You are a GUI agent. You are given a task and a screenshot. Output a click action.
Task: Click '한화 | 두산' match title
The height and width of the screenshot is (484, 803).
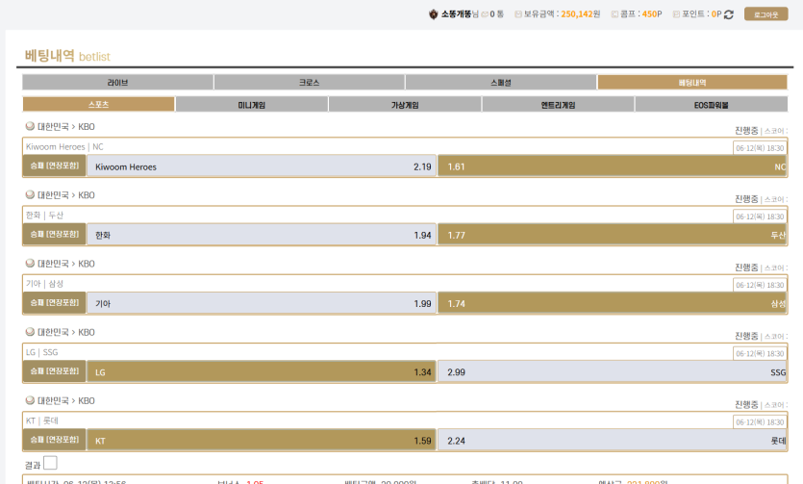[x=44, y=216]
